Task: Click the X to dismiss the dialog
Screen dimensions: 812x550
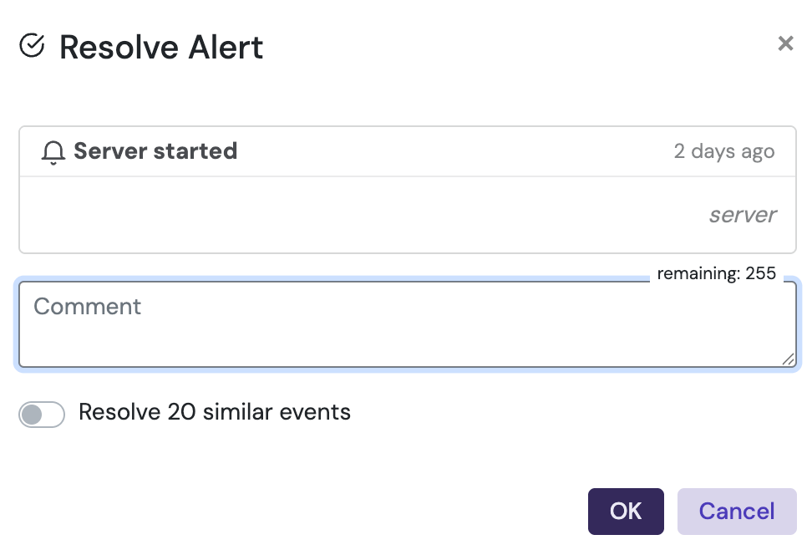Action: click(x=785, y=43)
